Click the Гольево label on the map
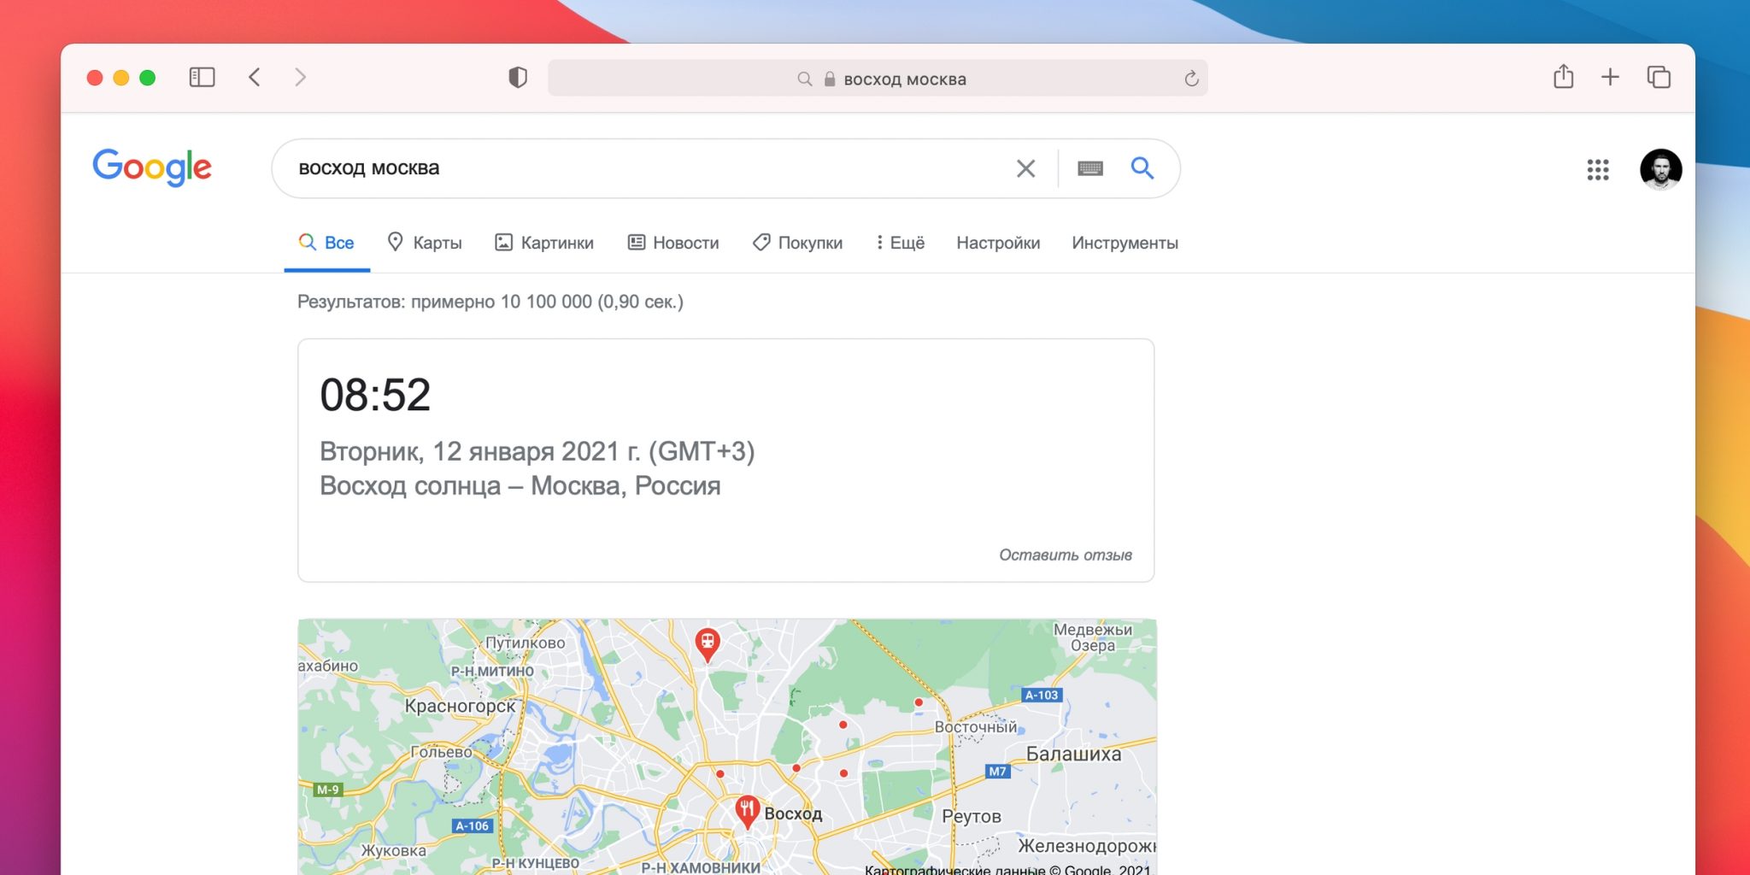Image resolution: width=1750 pixels, height=875 pixels. pos(442,752)
